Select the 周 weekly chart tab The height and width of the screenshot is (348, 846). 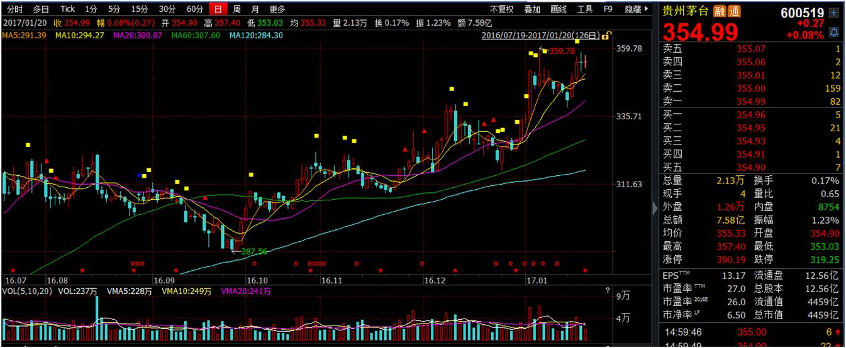click(237, 9)
